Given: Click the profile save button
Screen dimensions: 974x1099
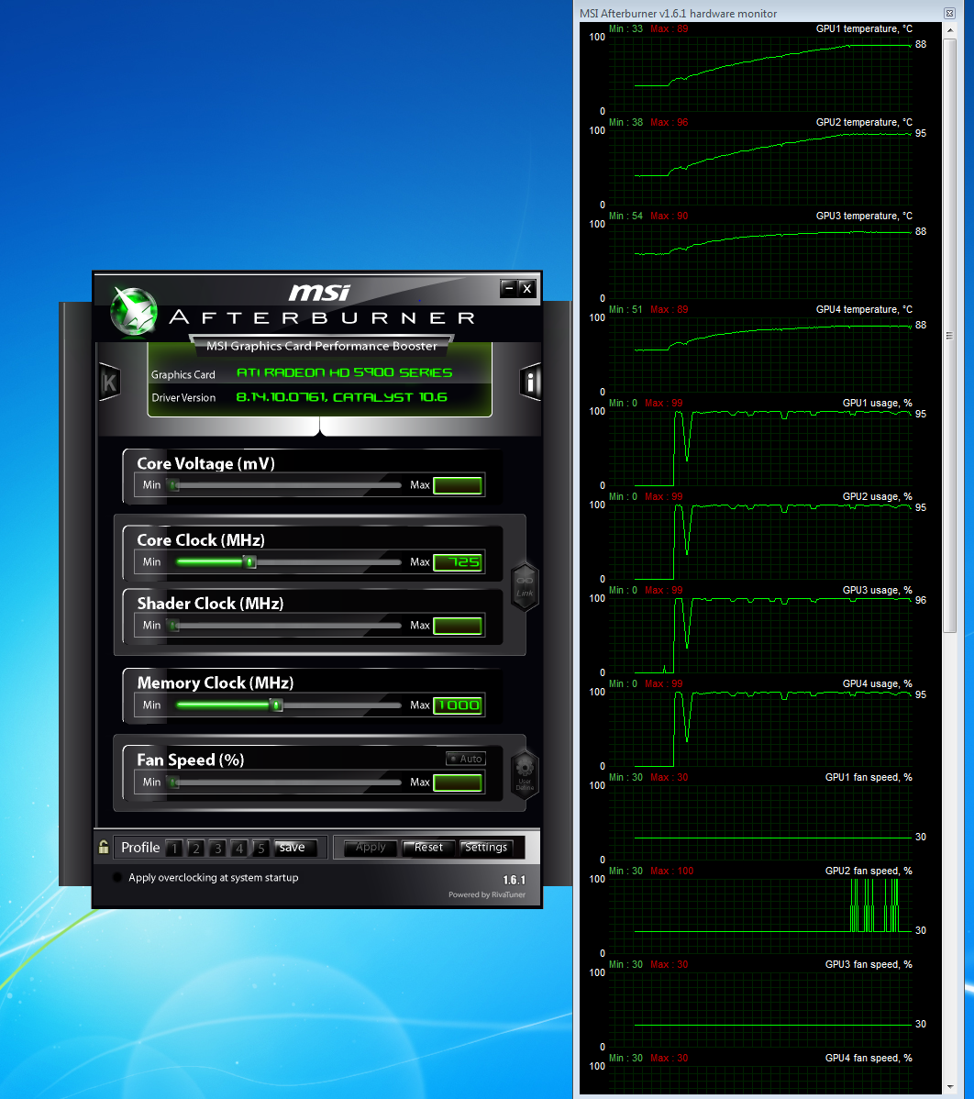Looking at the screenshot, I should [x=295, y=848].
